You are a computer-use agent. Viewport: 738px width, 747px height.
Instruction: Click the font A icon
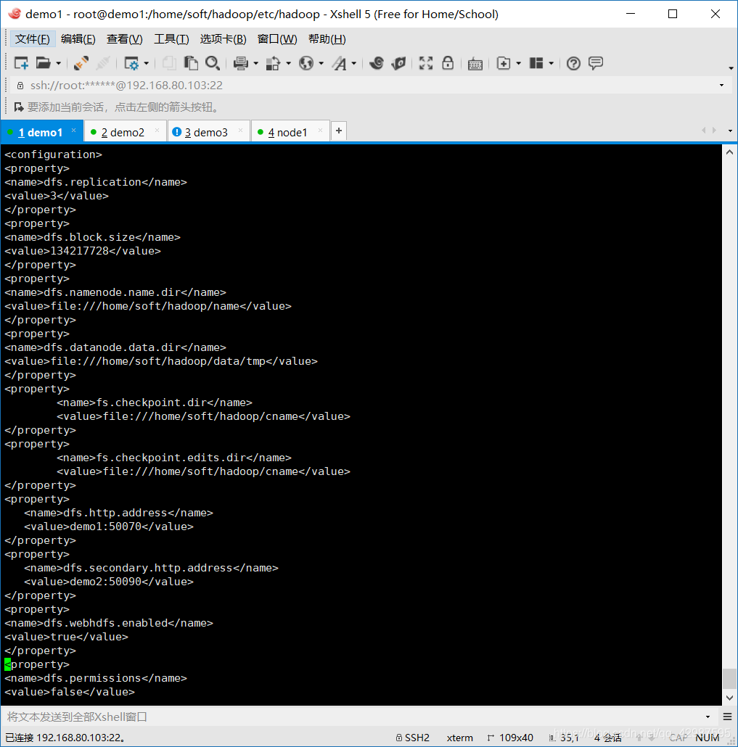click(340, 63)
